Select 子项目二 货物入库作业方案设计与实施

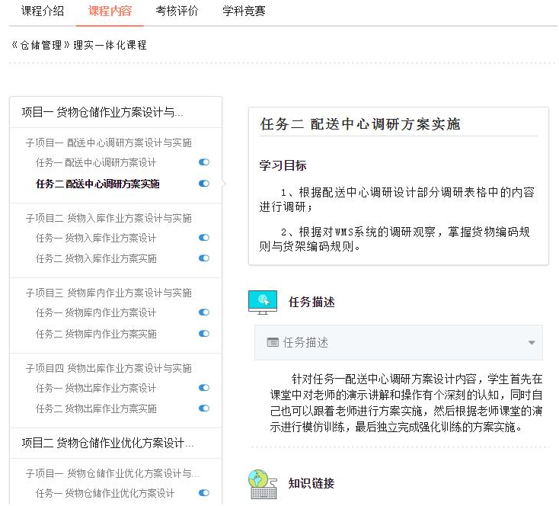coord(109,218)
